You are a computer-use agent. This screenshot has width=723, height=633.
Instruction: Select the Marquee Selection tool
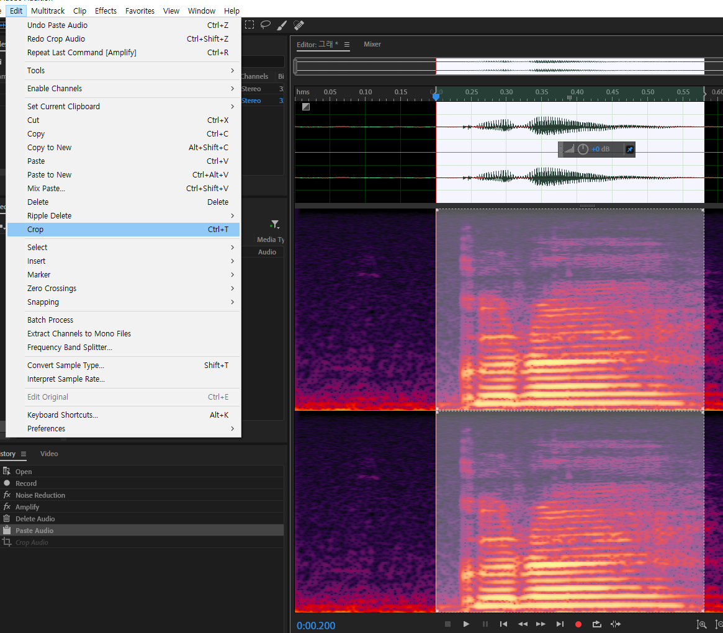point(249,25)
